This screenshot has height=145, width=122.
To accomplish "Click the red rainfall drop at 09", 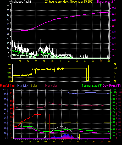I will (49, 126).
